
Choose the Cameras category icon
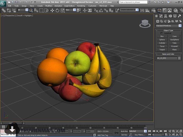(x=169, y=21)
